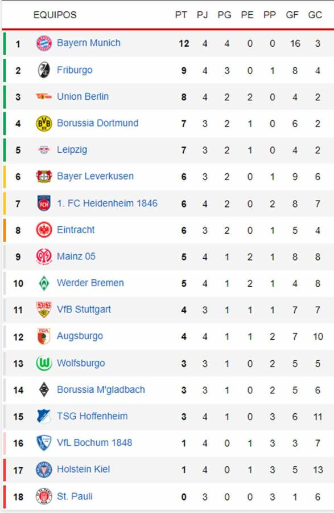Click the Borussia M'gladbach team name

click(x=102, y=389)
